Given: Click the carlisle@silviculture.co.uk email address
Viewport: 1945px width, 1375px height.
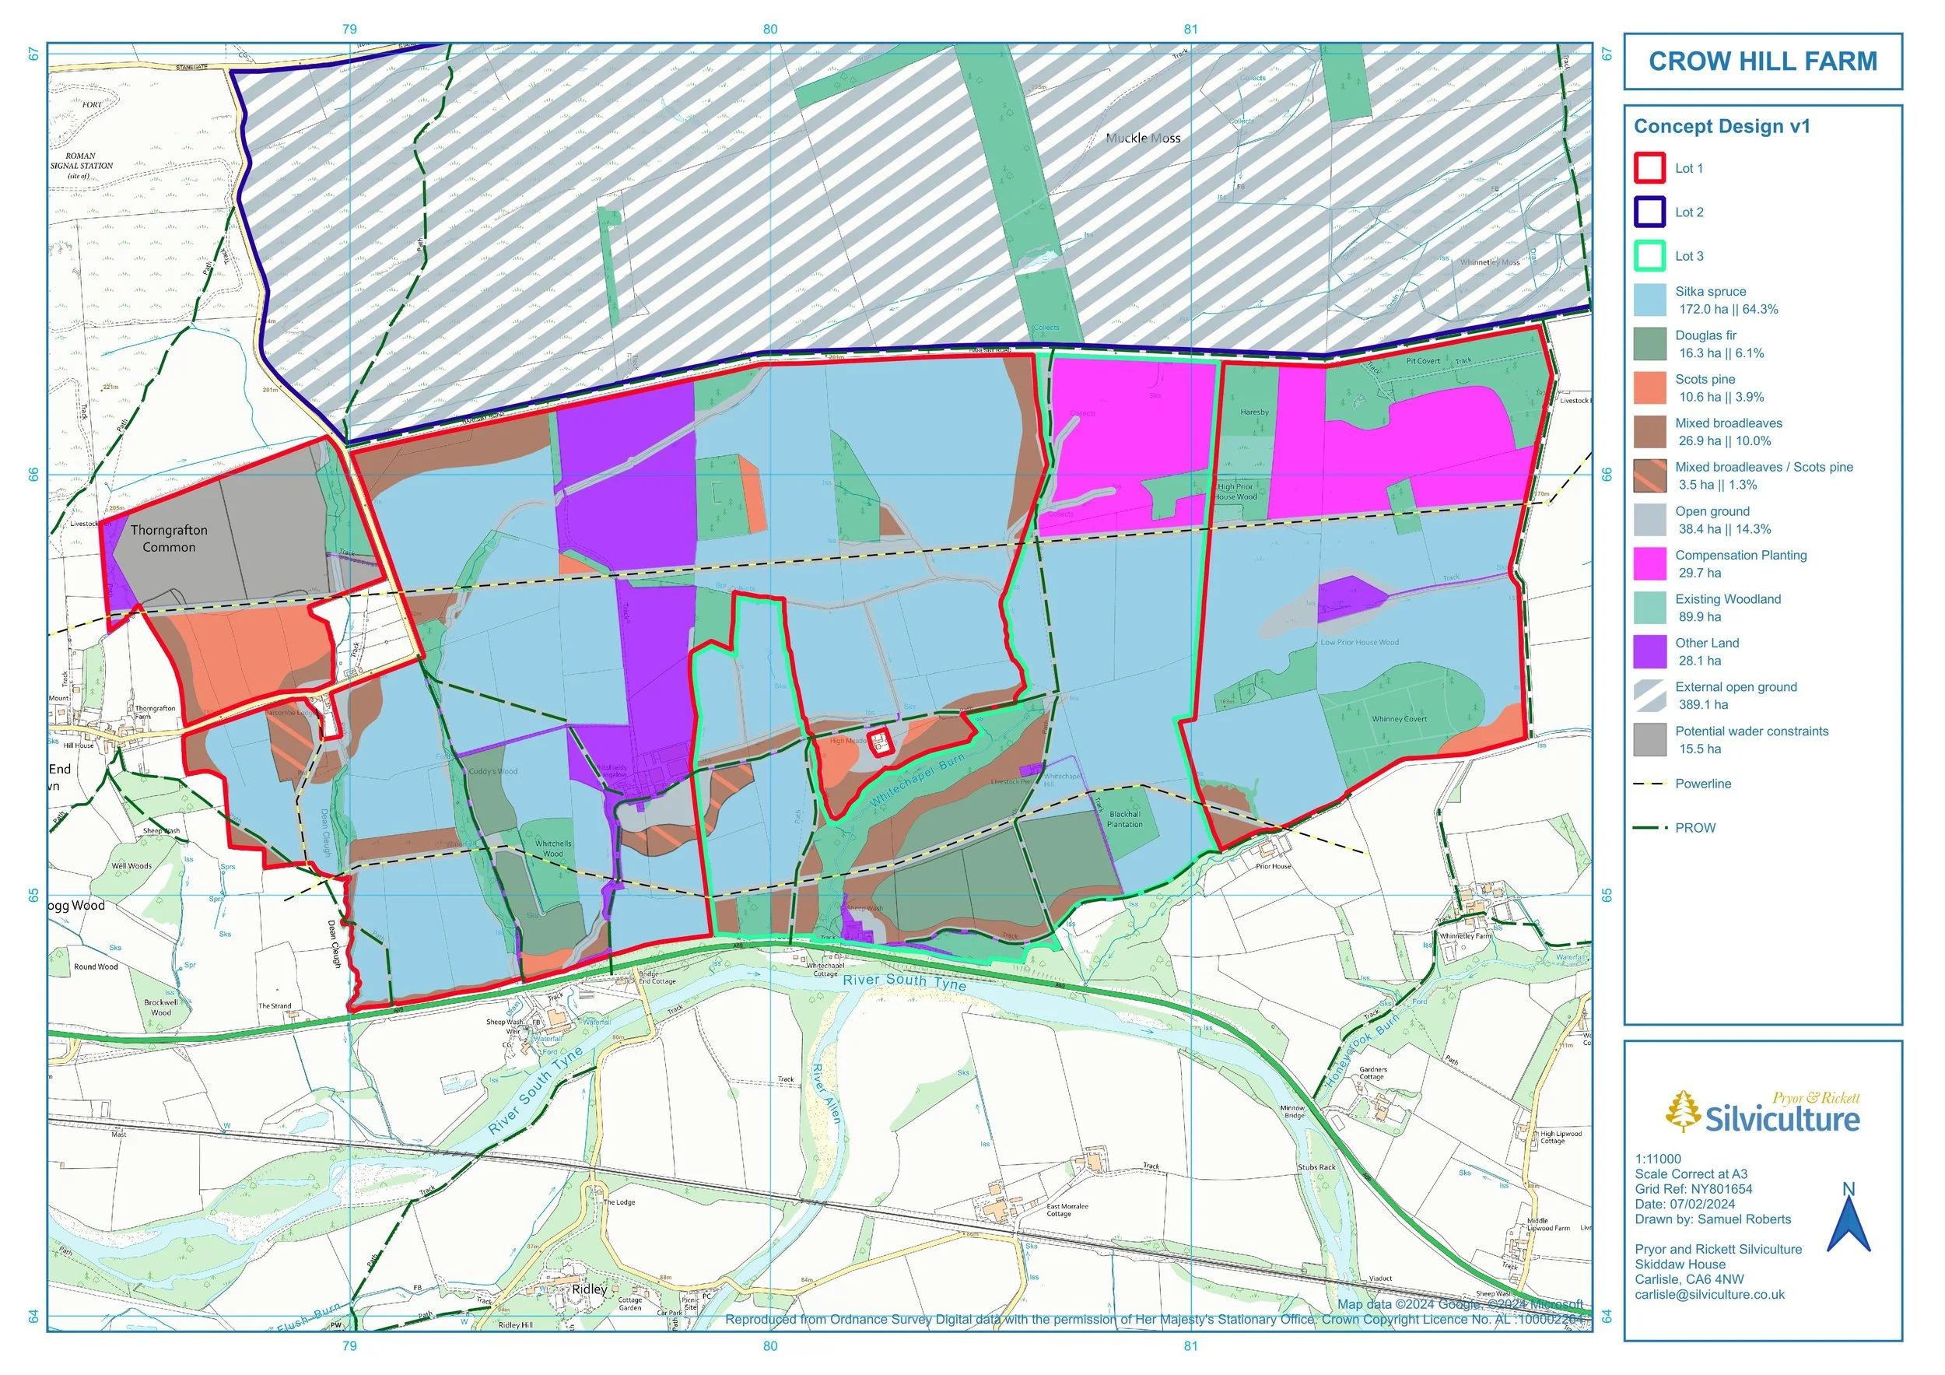Looking at the screenshot, I should (x=1709, y=1295).
